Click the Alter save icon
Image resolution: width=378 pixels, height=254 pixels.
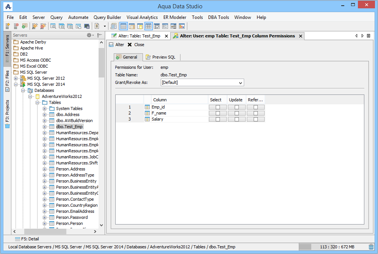coord(111,45)
